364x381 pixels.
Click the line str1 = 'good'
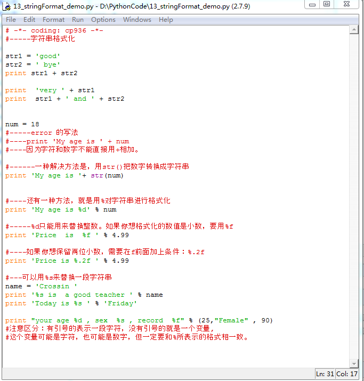pyautogui.click(x=33, y=56)
